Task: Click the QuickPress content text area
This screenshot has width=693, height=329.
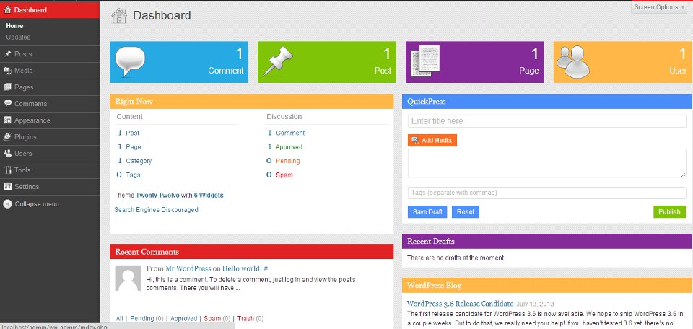Action: (546, 163)
